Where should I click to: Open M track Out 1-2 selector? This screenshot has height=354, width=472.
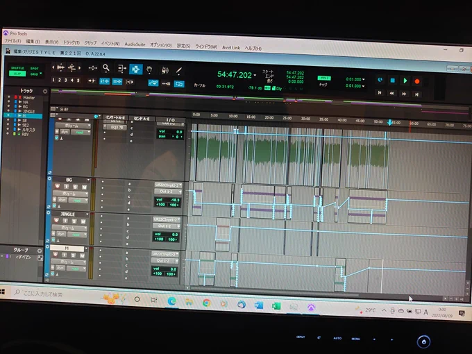tap(165, 261)
